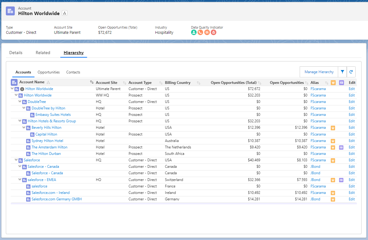Open the JBond alias link on Salesforce.com Germany GMBH

315,199
